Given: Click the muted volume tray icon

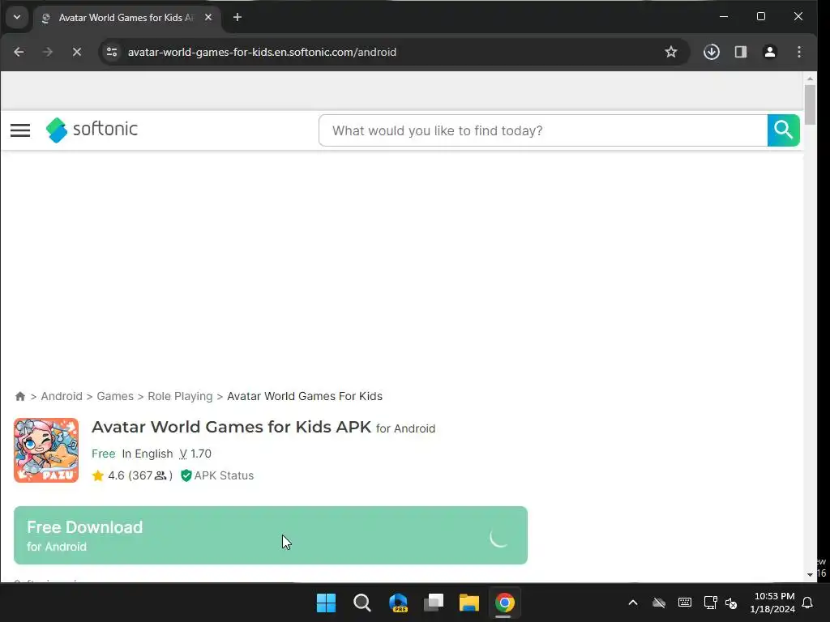Looking at the screenshot, I should pyautogui.click(x=731, y=603).
